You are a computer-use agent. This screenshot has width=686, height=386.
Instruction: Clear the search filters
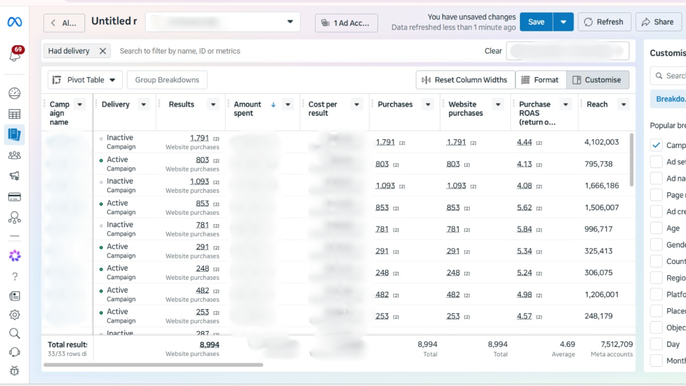[x=493, y=51]
